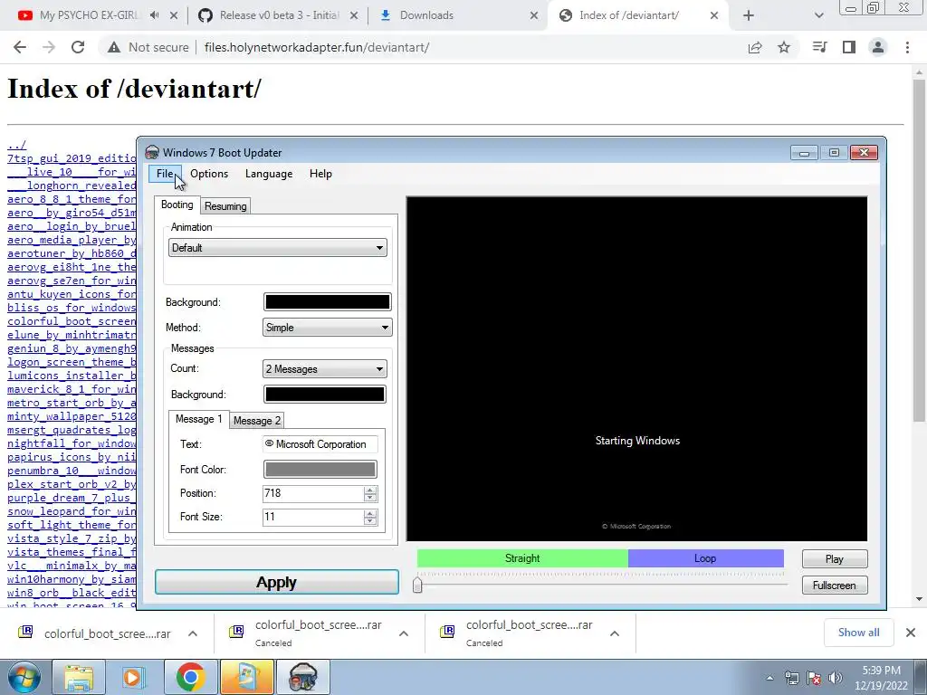The width and height of the screenshot is (927, 695).
Task: Open Chrome three-dot menu
Action: pyautogui.click(x=907, y=47)
